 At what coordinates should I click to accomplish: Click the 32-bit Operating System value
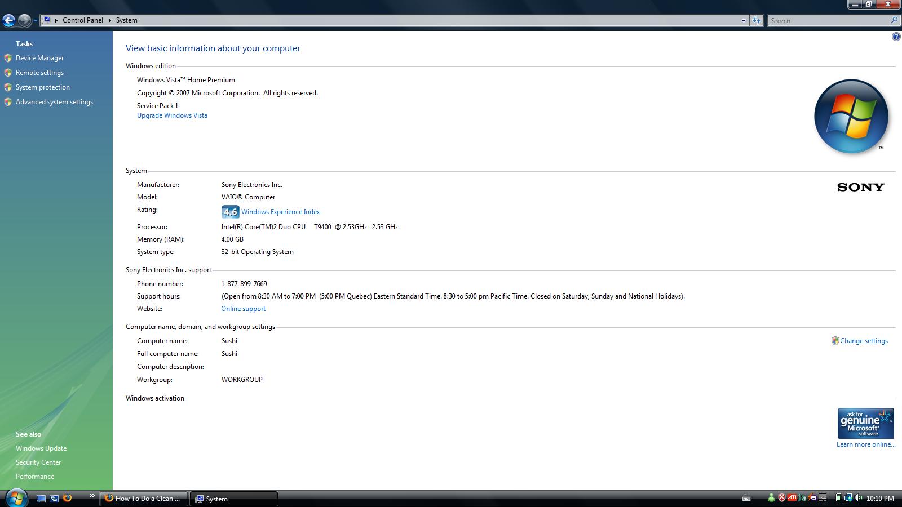[257, 252]
